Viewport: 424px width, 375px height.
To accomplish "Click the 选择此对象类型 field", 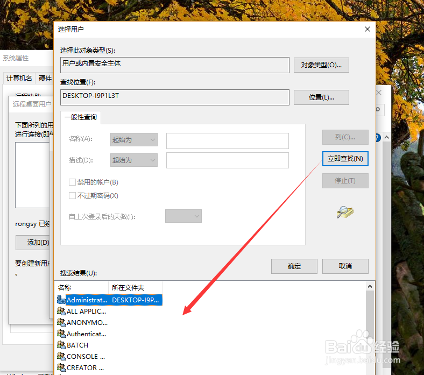I will [175, 65].
